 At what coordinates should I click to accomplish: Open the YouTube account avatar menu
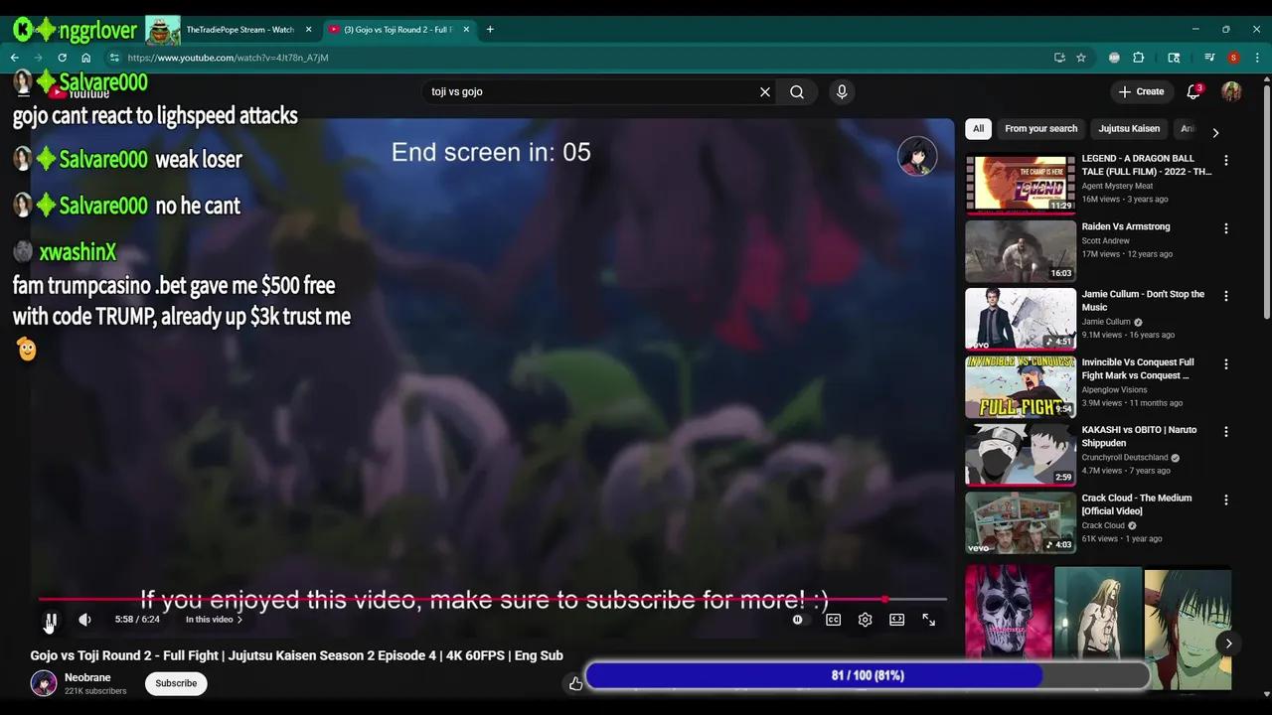1231,91
